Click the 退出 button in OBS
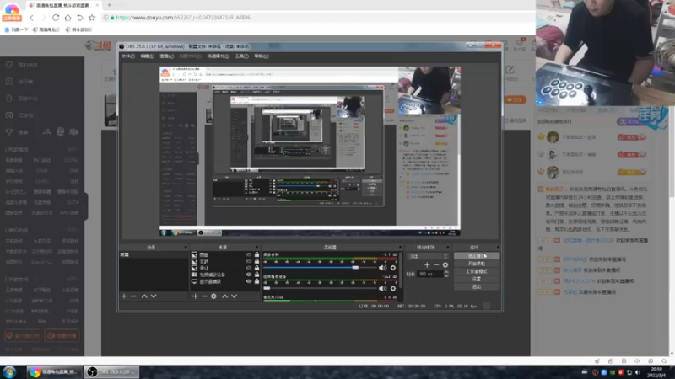 477,286
